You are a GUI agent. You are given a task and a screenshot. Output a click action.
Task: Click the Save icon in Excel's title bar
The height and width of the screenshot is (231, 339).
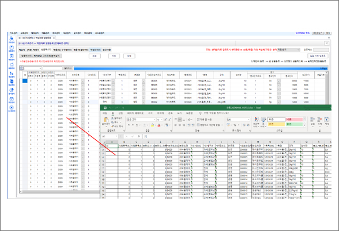pyautogui.click(x=105, y=107)
